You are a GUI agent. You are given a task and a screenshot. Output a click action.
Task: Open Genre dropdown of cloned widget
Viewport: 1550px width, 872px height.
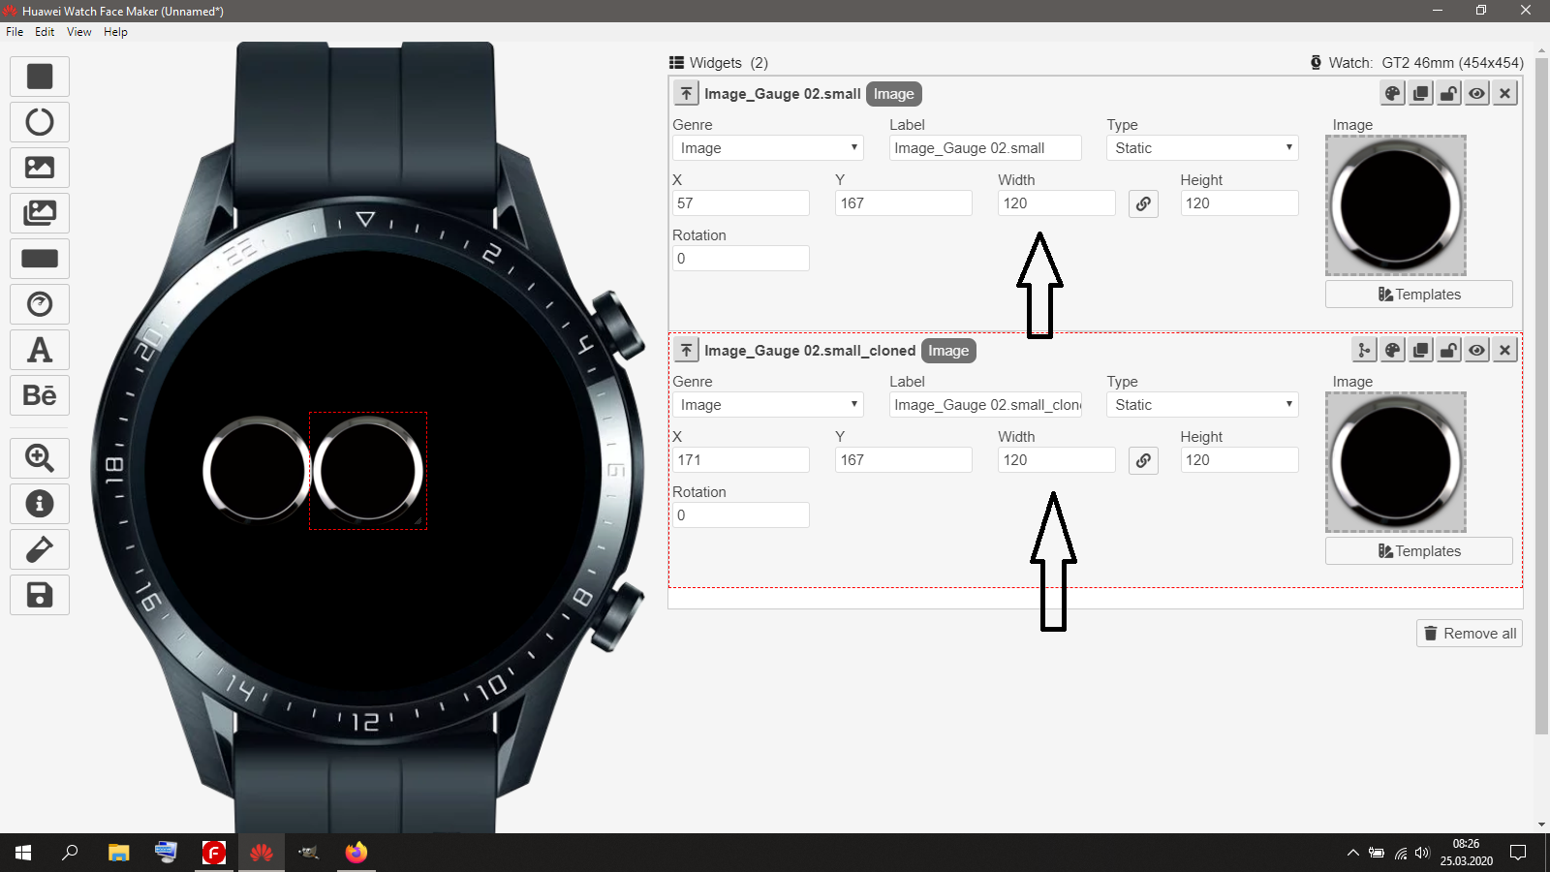coord(768,405)
